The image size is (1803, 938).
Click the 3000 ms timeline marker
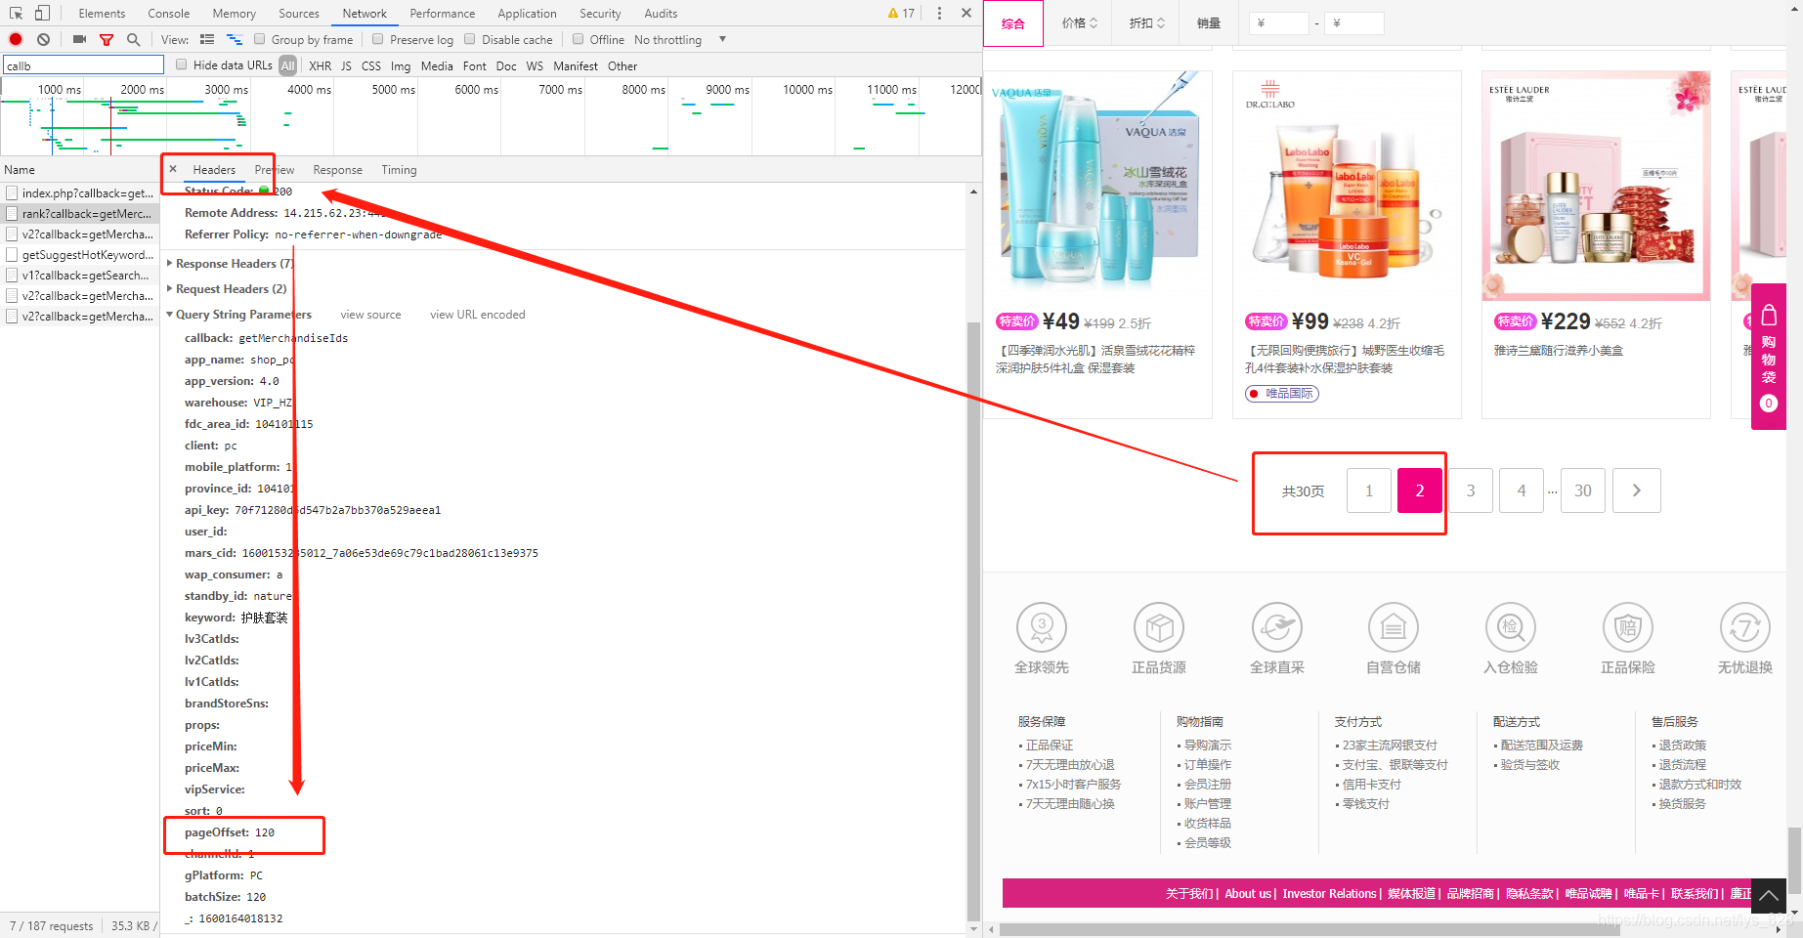pyautogui.click(x=226, y=89)
